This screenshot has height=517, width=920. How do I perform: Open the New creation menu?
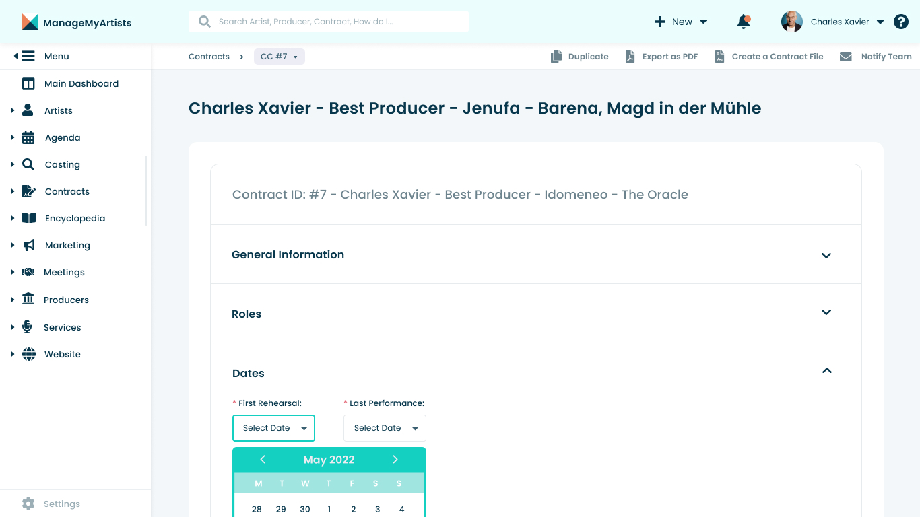point(681,22)
